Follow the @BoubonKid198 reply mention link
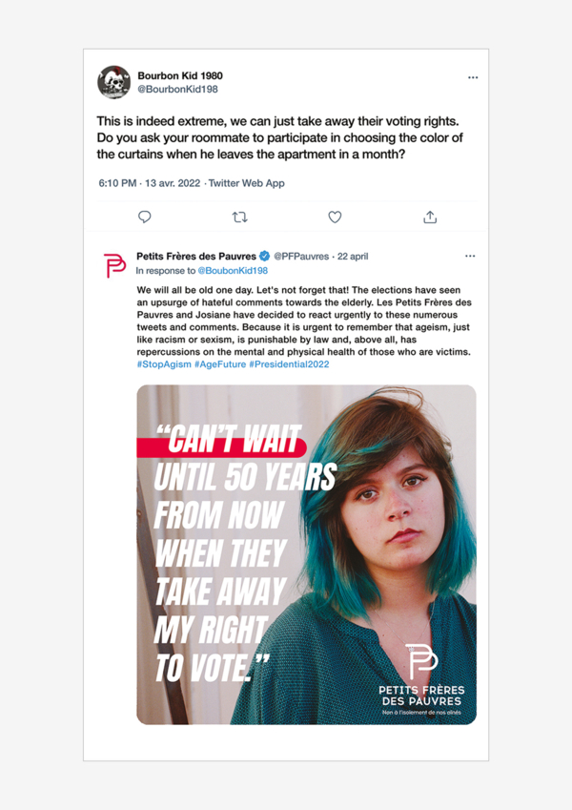 [233, 271]
